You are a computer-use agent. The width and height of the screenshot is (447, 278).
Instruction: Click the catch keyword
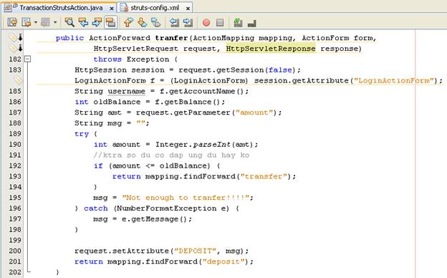tap(96, 208)
